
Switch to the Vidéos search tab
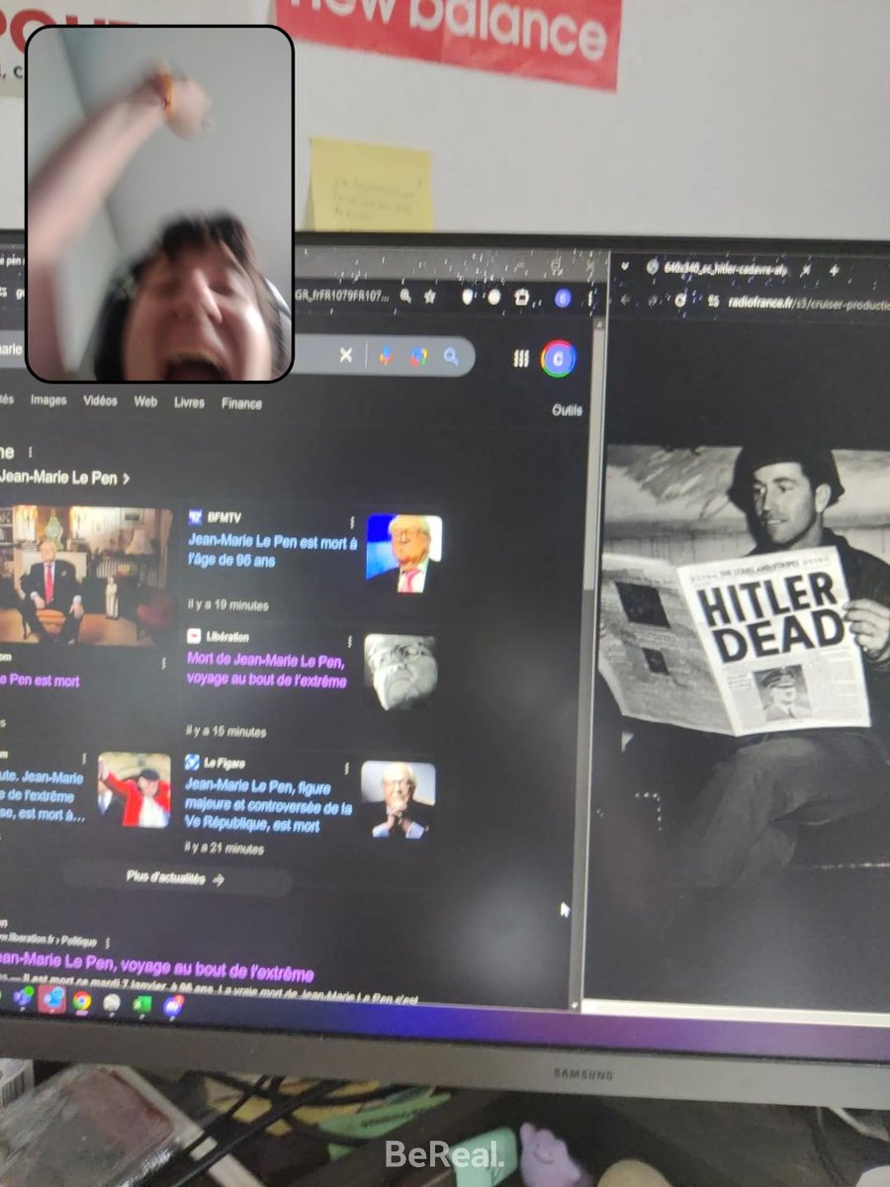(x=100, y=401)
